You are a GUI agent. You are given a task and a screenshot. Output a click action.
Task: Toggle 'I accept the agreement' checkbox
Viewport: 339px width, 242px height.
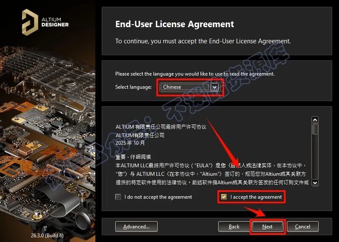224,197
